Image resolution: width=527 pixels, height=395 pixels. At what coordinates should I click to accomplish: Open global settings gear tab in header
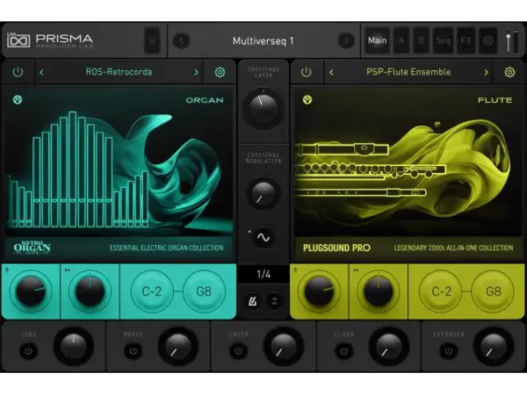[487, 40]
